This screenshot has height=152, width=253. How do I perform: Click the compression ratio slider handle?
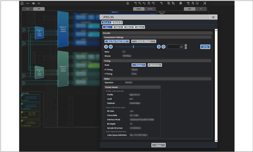(134, 47)
